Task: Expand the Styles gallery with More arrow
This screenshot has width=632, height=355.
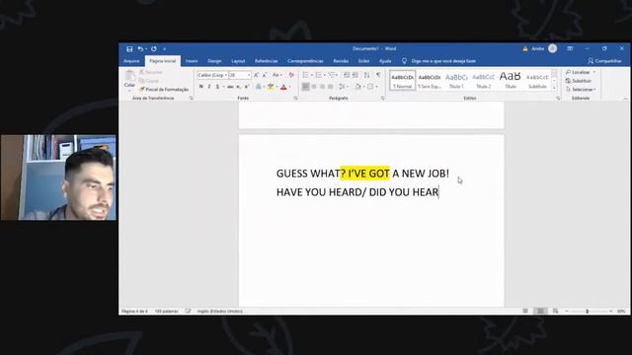Action: click(x=554, y=88)
